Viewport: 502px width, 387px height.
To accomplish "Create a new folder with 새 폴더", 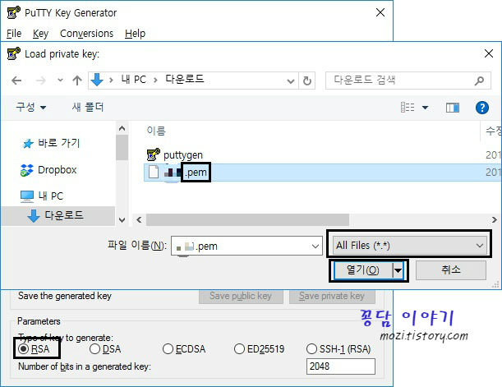I will click(88, 107).
